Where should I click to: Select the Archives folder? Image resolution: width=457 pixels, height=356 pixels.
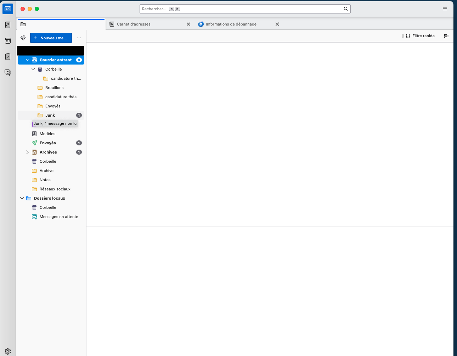pos(51,152)
